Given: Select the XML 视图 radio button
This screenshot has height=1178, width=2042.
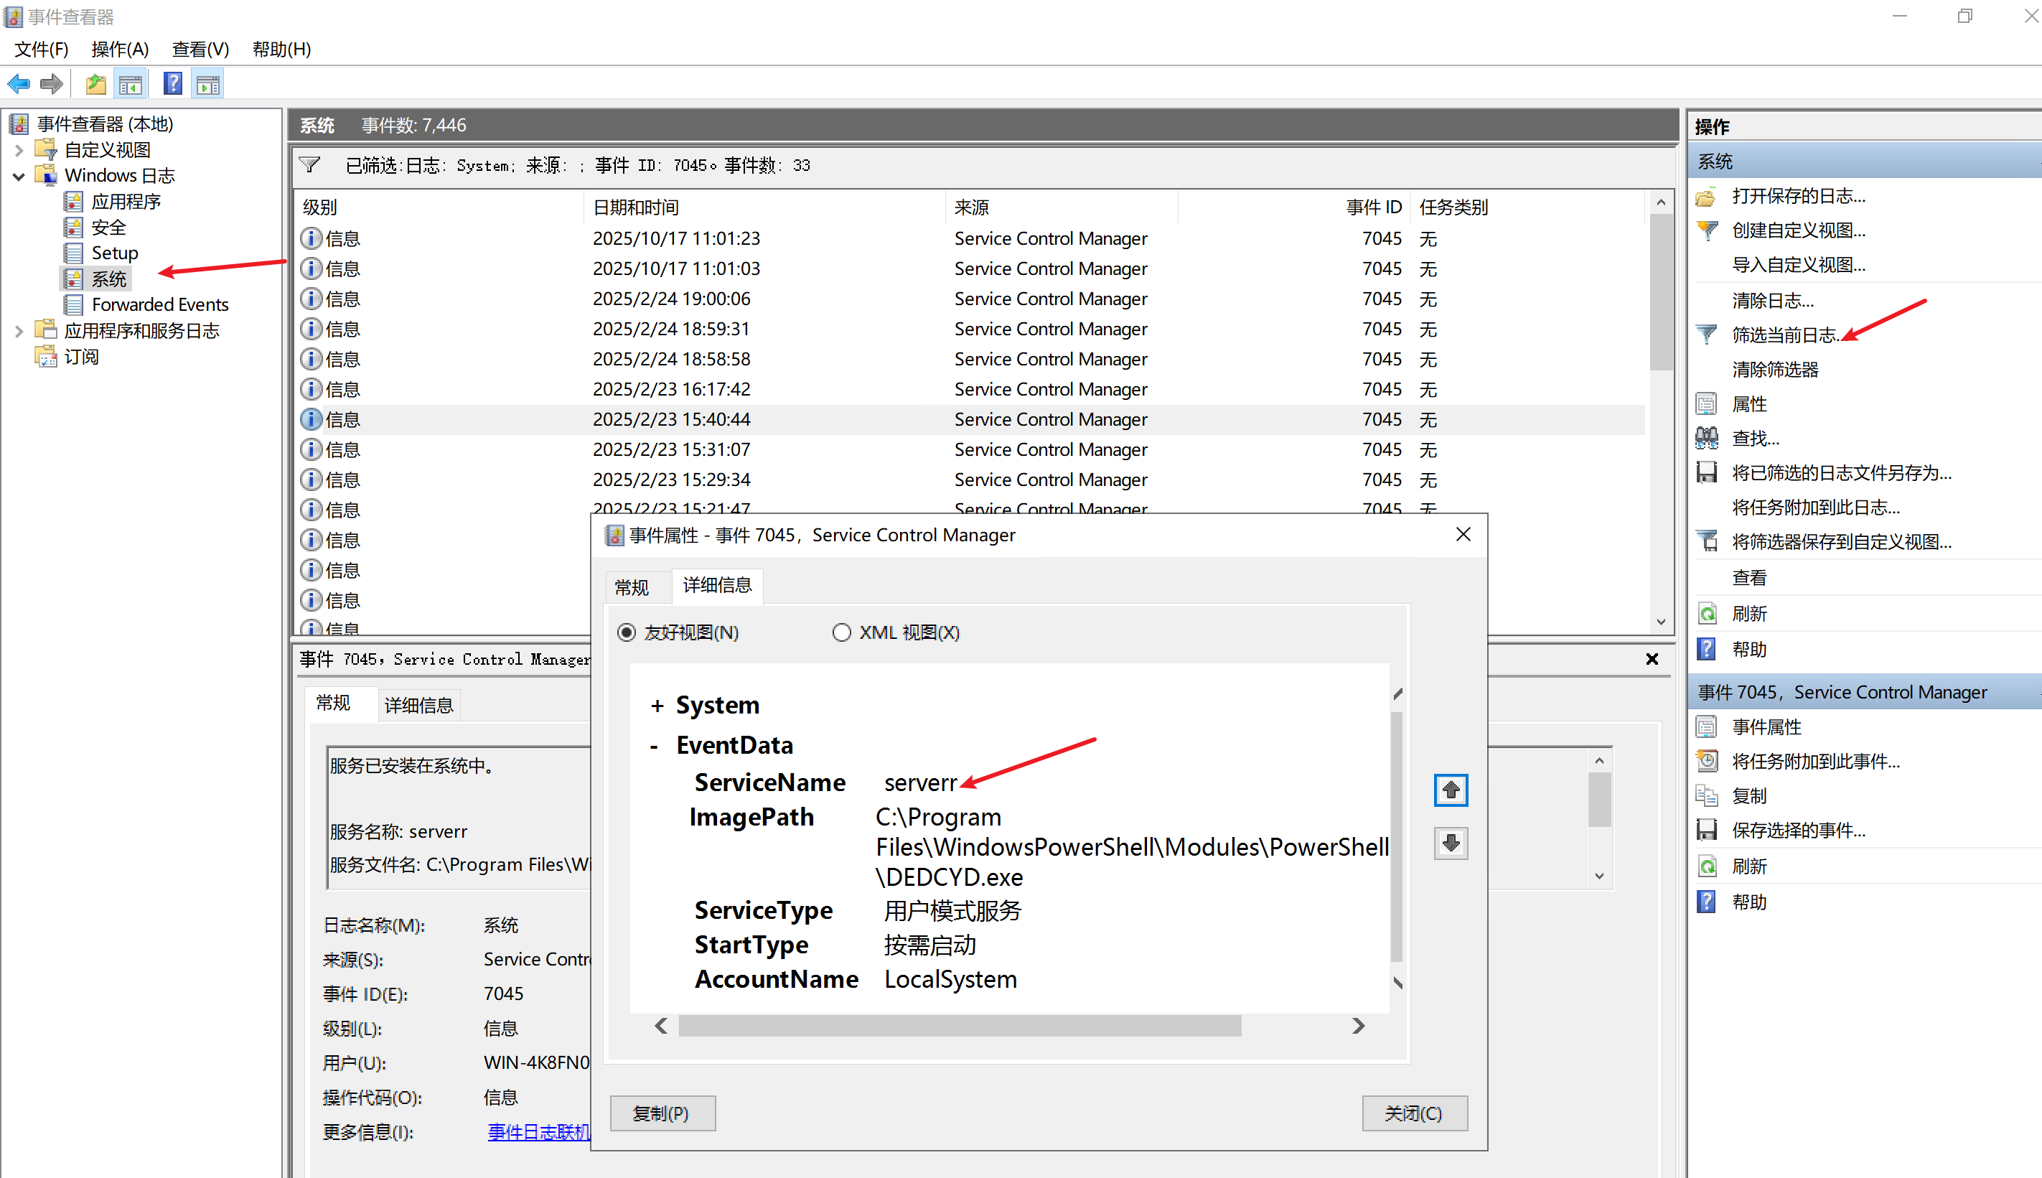Looking at the screenshot, I should [841, 632].
